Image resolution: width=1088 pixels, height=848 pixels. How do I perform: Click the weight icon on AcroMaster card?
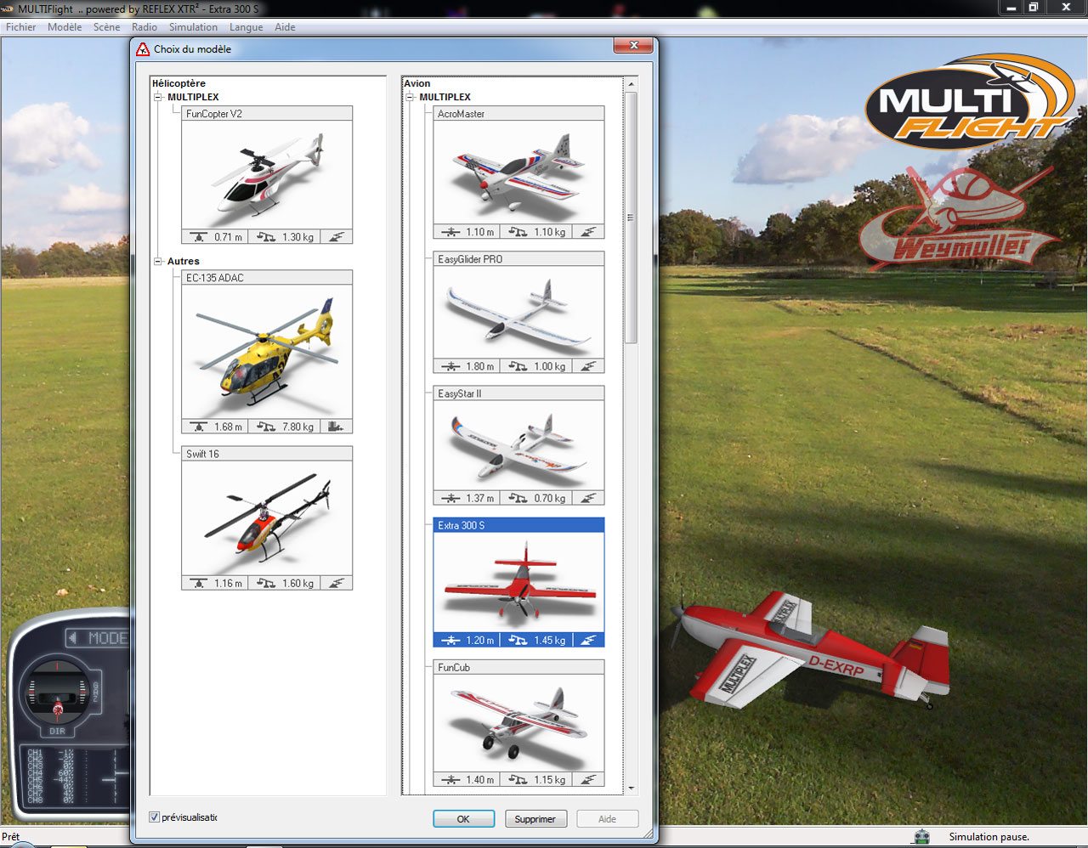[x=518, y=232]
